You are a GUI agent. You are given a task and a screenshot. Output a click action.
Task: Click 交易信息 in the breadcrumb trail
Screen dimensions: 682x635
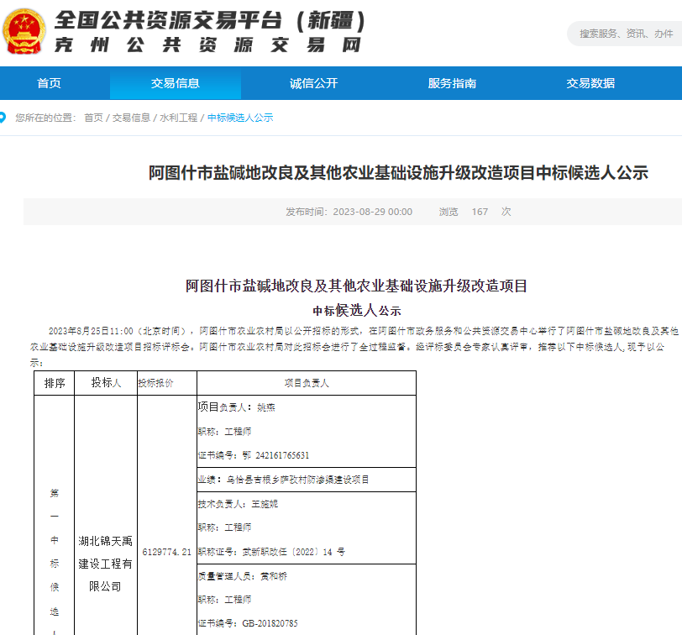click(x=130, y=118)
